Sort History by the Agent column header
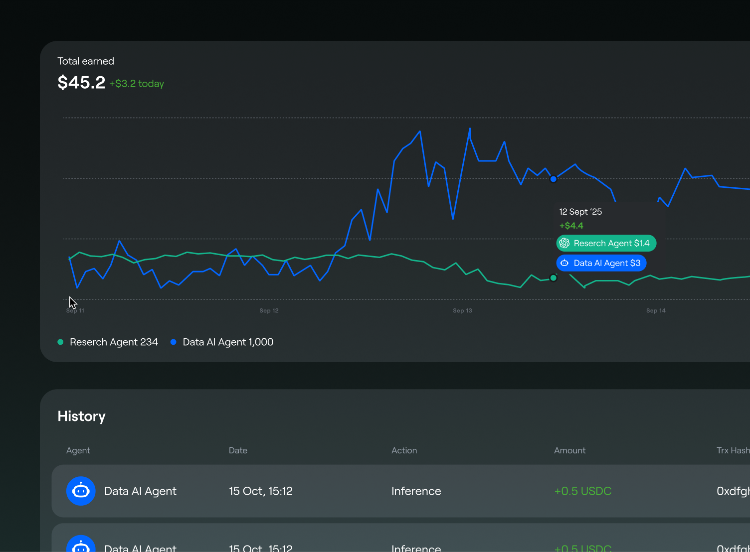750x552 pixels. pos(78,450)
